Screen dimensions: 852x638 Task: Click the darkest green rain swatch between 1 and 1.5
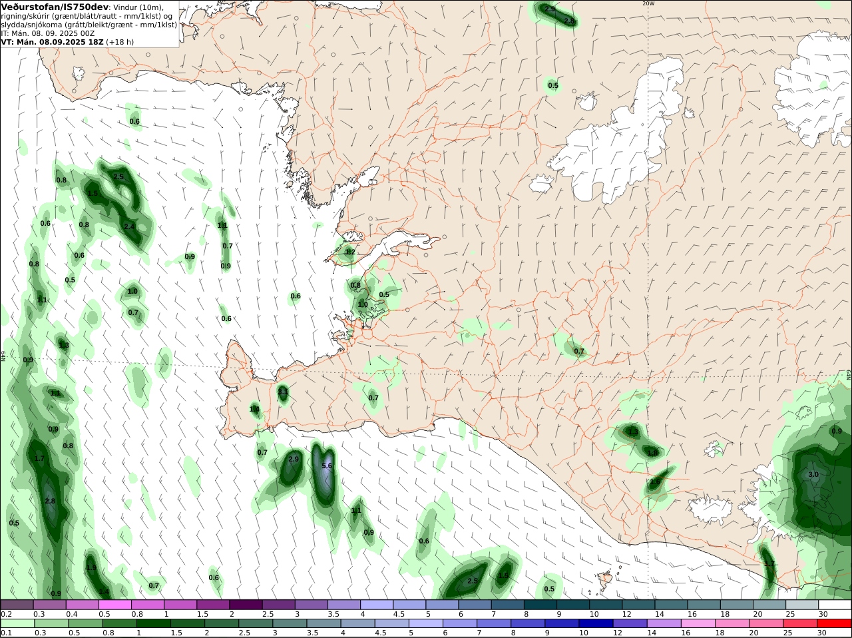coord(154,623)
